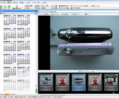The height and width of the screenshot is (98, 119).
Task: Click status bar dimensions 4224x3168x24b
Action: [58, 97]
